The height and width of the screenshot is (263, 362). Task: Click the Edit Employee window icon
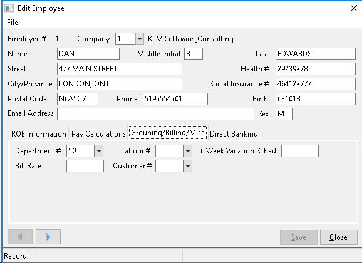click(9, 8)
